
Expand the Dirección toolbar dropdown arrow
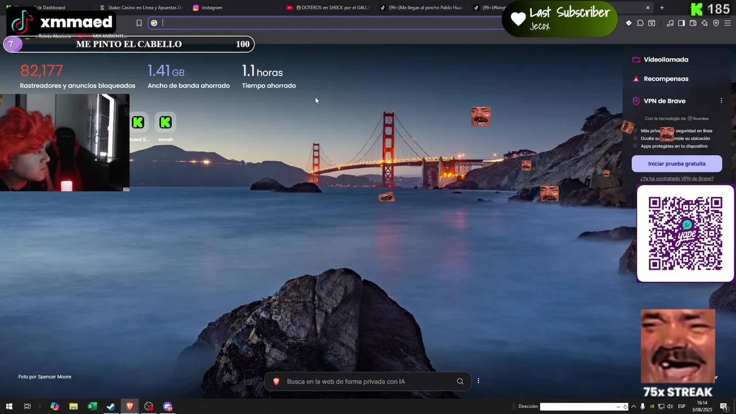[618, 407]
